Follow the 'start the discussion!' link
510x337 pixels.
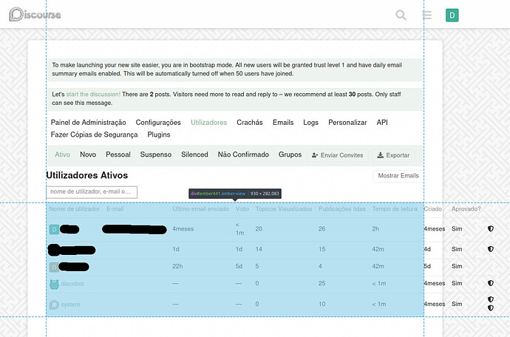(x=93, y=95)
